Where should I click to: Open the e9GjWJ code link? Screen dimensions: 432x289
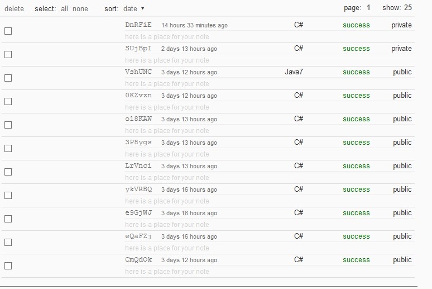pos(138,212)
